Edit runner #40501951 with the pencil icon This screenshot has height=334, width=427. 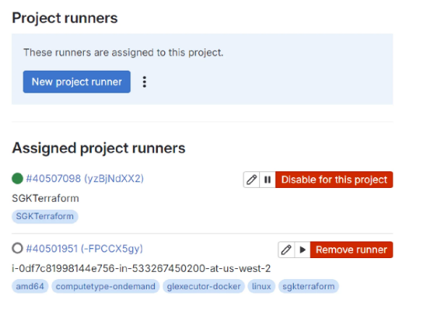click(x=286, y=249)
